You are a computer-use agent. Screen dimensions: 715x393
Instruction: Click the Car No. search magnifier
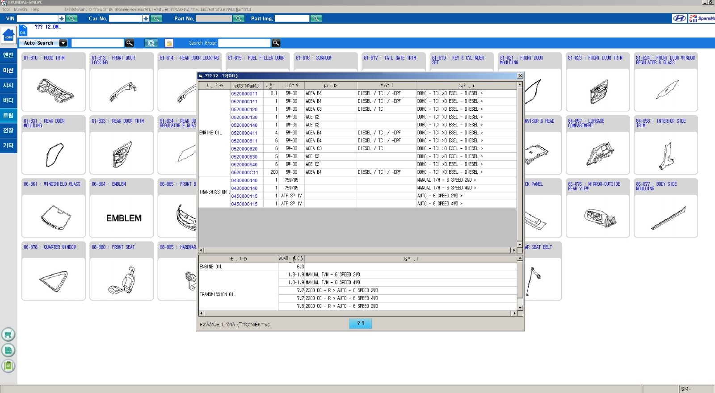(156, 18)
